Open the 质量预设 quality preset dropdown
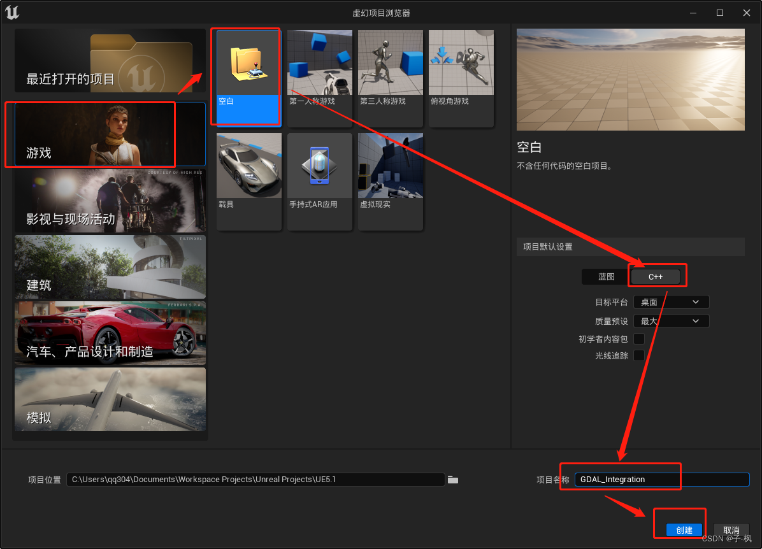Image resolution: width=762 pixels, height=549 pixels. tap(671, 321)
